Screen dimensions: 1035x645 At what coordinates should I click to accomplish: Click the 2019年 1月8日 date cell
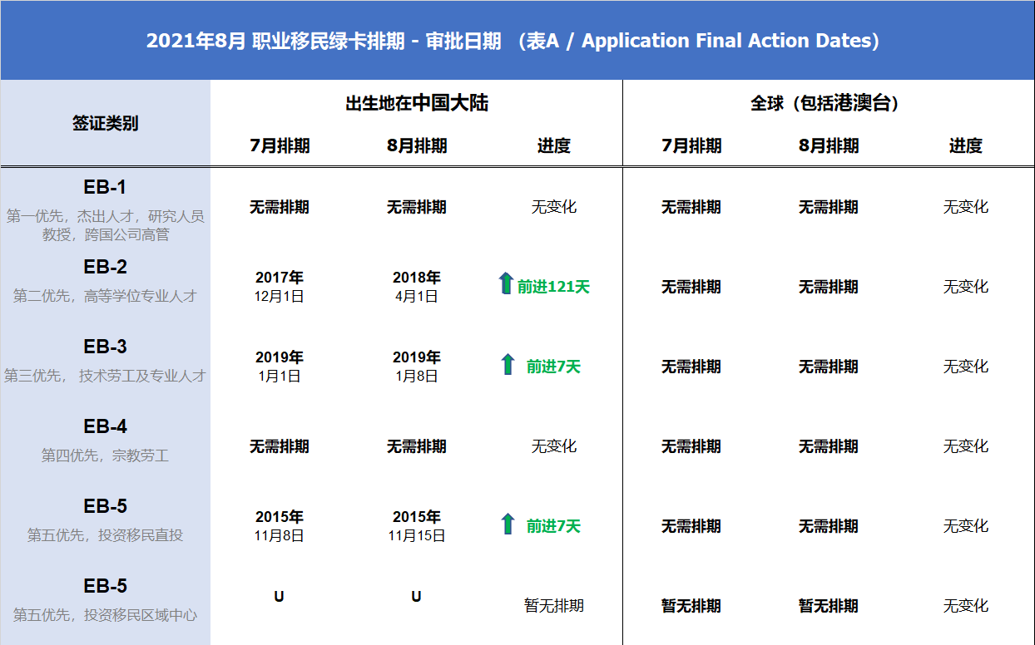pos(416,367)
